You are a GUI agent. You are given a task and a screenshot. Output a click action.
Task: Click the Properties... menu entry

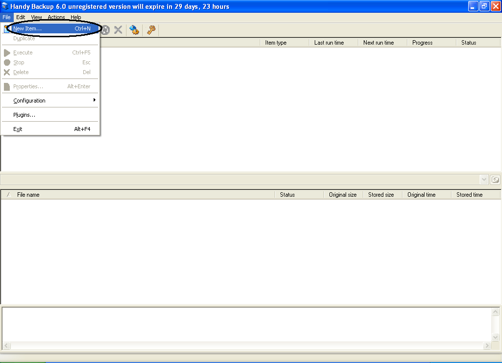[50, 86]
